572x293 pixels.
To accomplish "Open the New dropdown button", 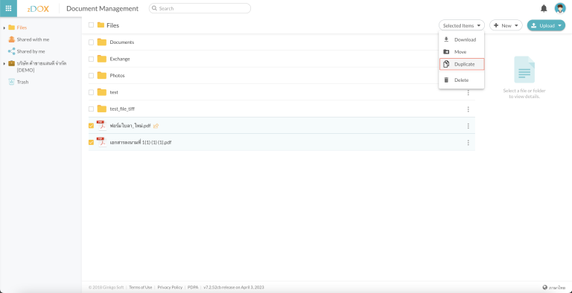I will click(506, 25).
